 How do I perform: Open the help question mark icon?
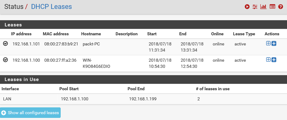coord(281,7)
